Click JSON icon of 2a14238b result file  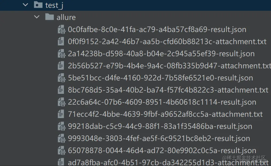[x=61, y=54]
